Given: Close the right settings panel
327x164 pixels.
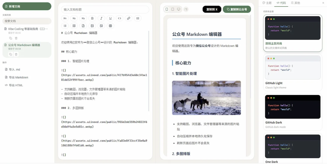Looking at the screenshot, I should point(323,3).
